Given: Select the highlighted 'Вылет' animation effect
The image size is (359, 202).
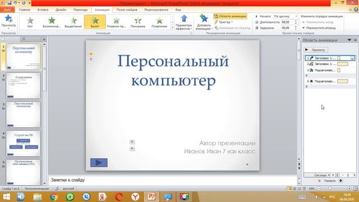Looking at the screenshot, I should (x=95, y=22).
